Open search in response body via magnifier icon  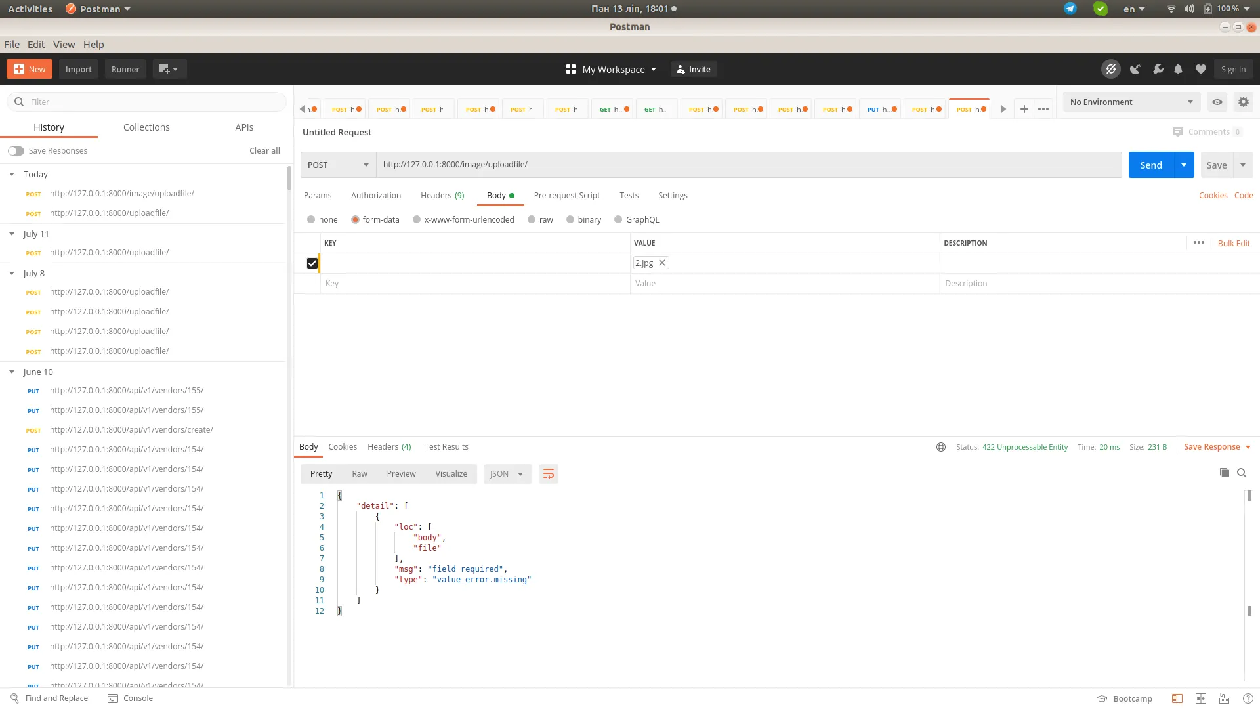1242,473
